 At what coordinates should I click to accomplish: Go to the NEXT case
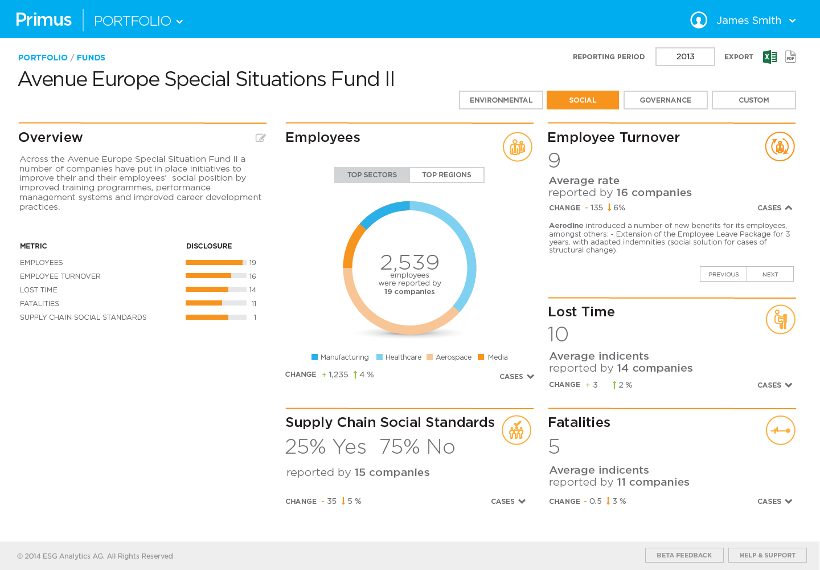coord(770,274)
